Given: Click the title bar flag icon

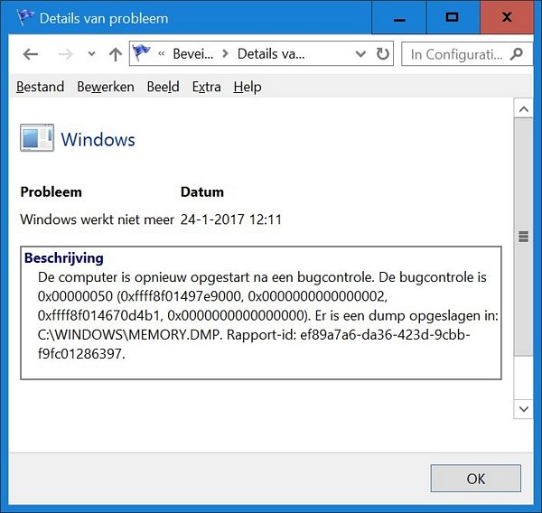Looking at the screenshot, I should tap(25, 17).
